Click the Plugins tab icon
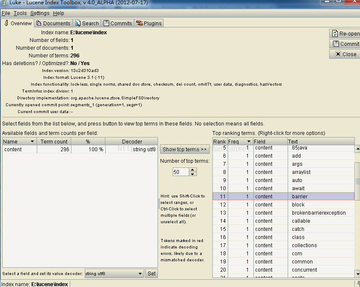 coord(140,23)
